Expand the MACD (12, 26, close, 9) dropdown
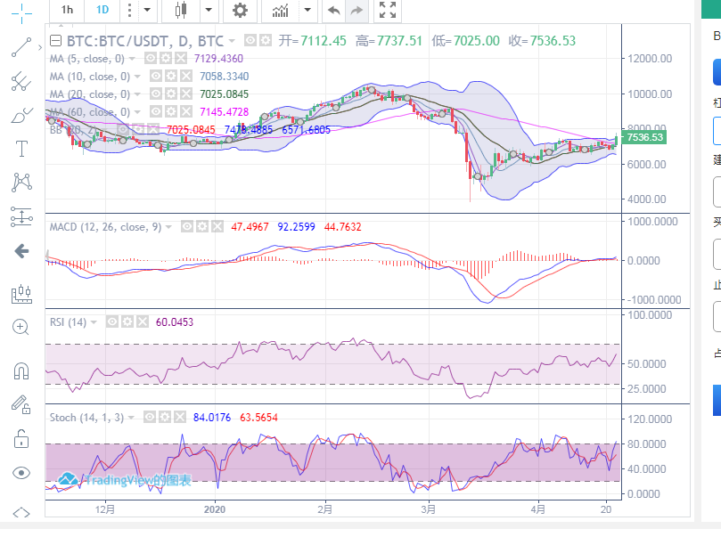This screenshot has width=721, height=537. [x=168, y=227]
